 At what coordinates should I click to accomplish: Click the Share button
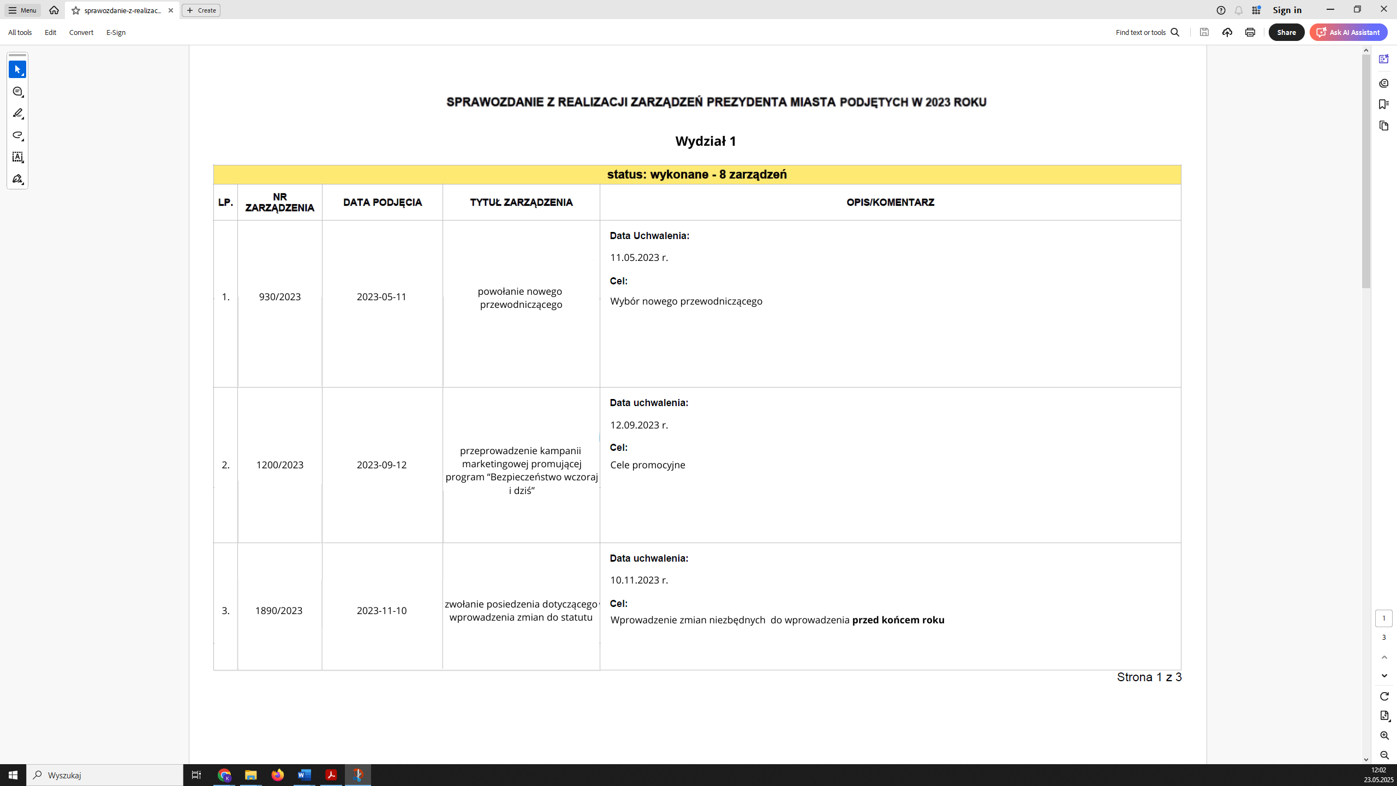pos(1286,32)
